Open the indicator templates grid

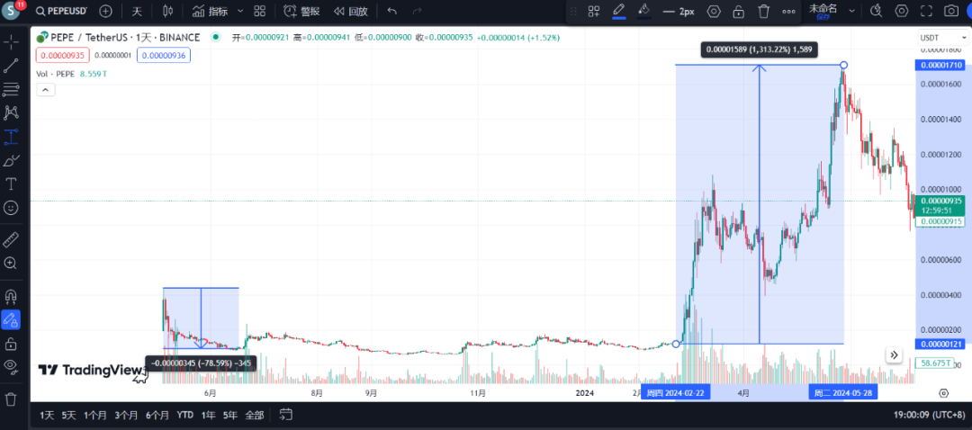(x=260, y=11)
